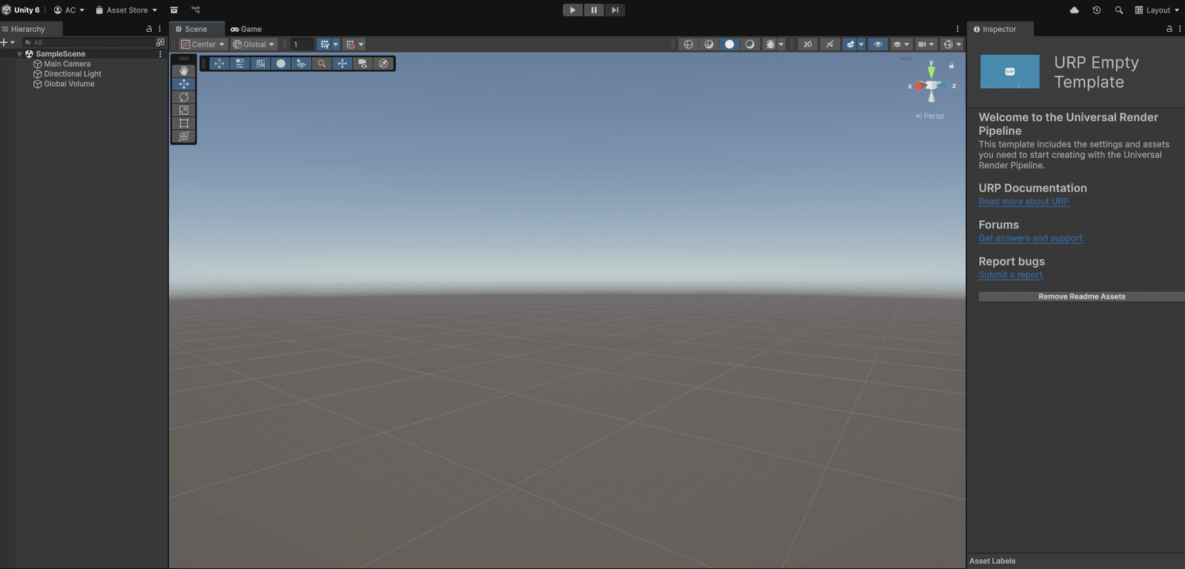Open Unity Cloud icon in top bar
This screenshot has height=569, width=1185.
(x=1075, y=10)
